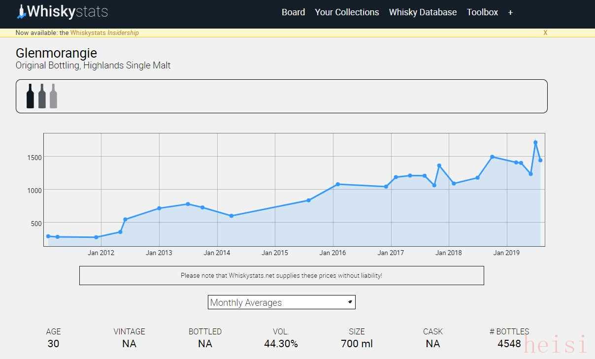Viewport: 595px width, 359px height.
Task: Click the data point above Jan 2013
Action: [x=159, y=208]
